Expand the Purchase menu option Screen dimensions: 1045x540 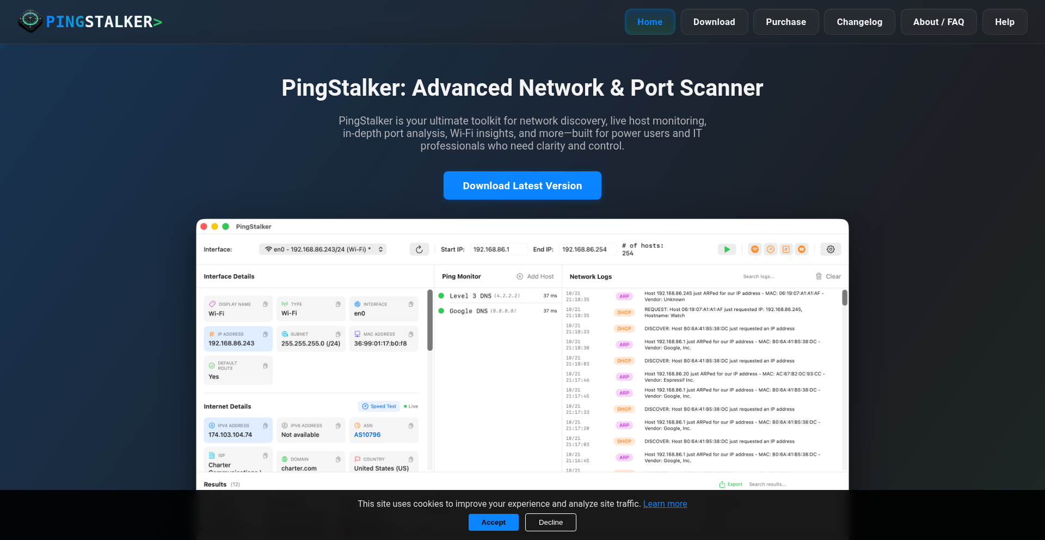786,22
